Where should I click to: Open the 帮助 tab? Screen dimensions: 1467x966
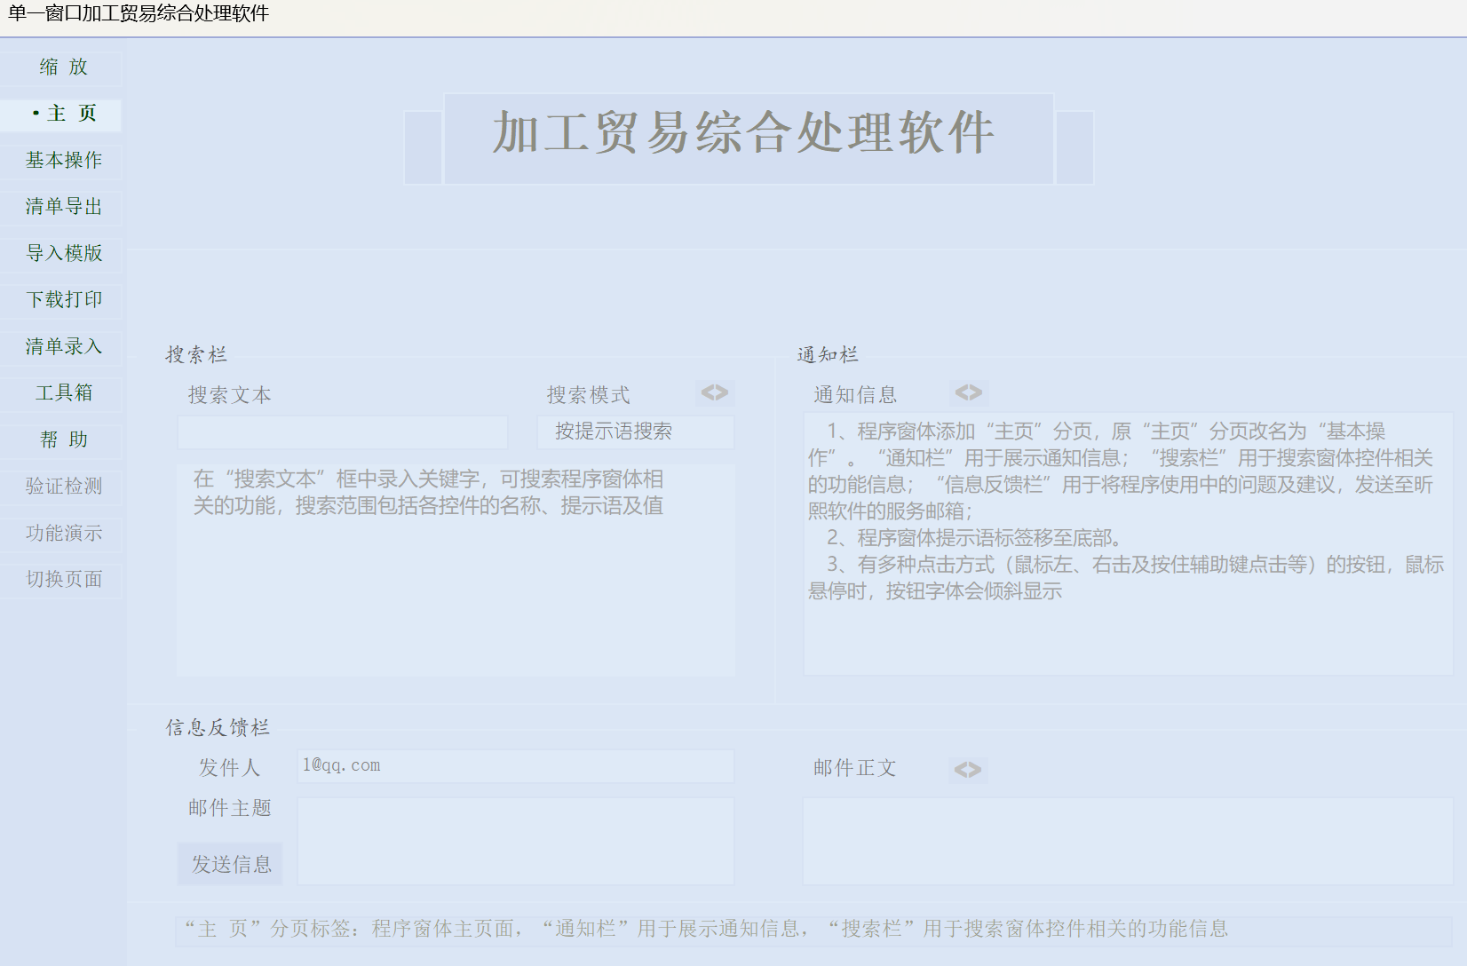pos(63,439)
